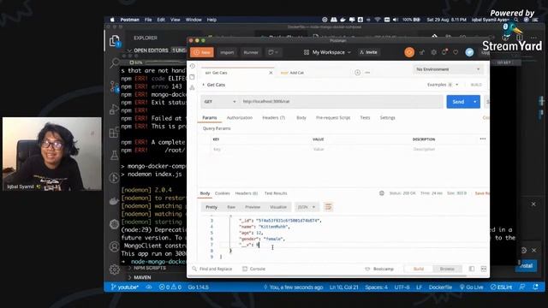Click the Invite button
The width and height of the screenshot is (548, 308).
(x=368, y=52)
